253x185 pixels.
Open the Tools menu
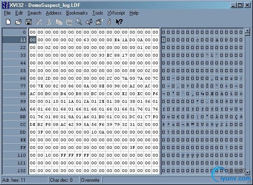(x=98, y=13)
